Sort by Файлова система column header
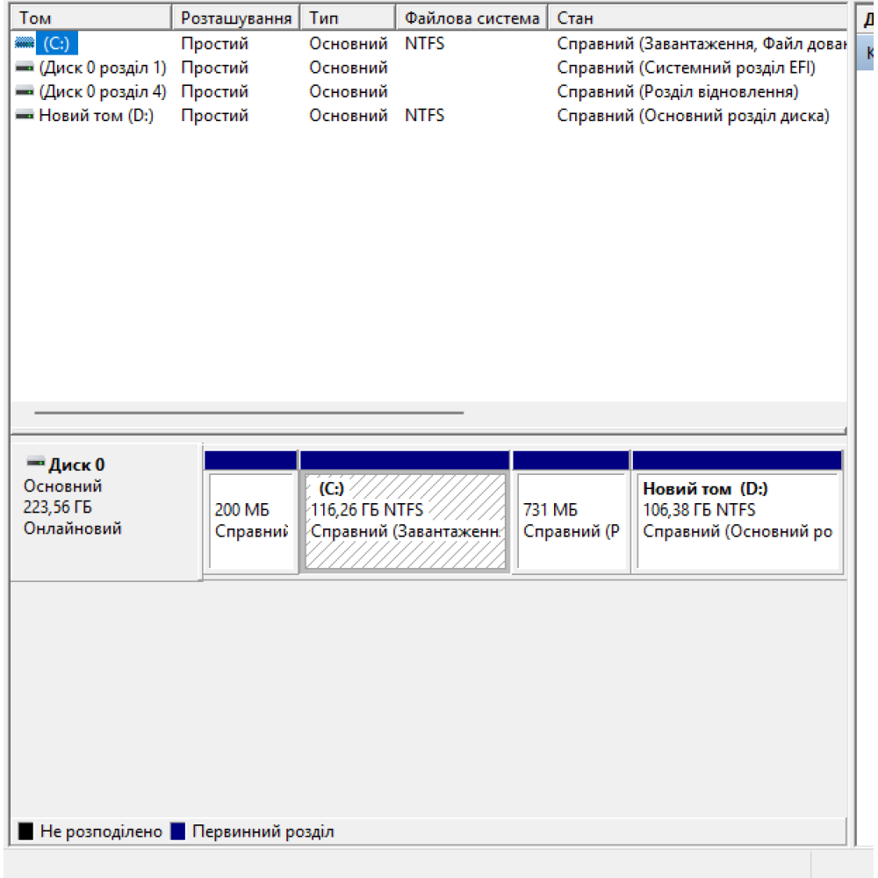The height and width of the screenshot is (878, 878). pos(471,18)
